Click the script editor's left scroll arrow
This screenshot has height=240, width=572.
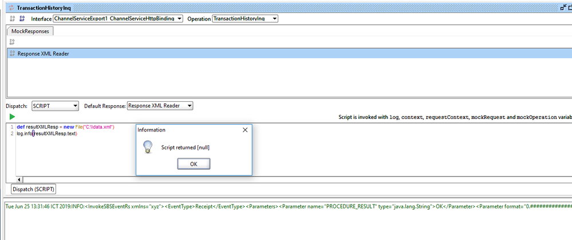(19, 179)
